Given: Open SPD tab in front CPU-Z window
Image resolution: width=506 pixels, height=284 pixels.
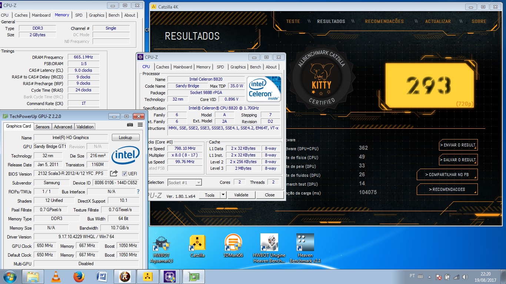Looking at the screenshot, I should coord(220,67).
